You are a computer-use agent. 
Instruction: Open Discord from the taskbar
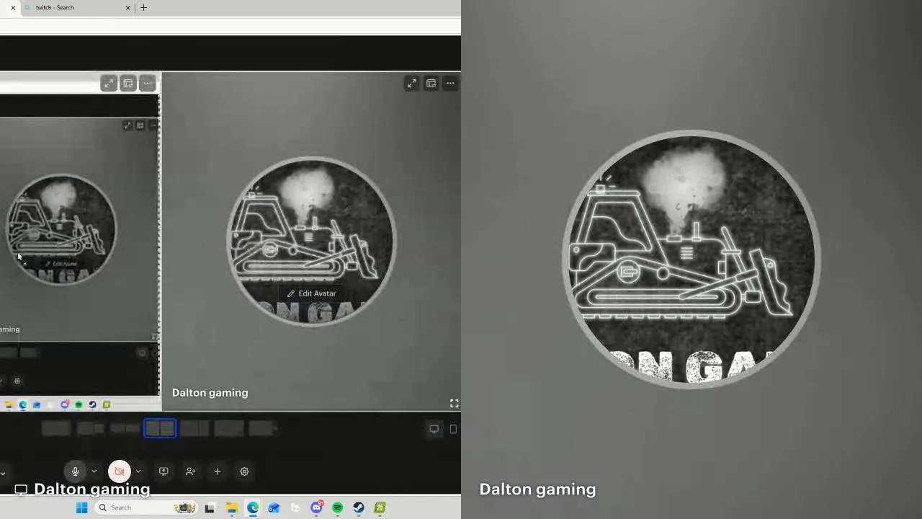coord(316,507)
